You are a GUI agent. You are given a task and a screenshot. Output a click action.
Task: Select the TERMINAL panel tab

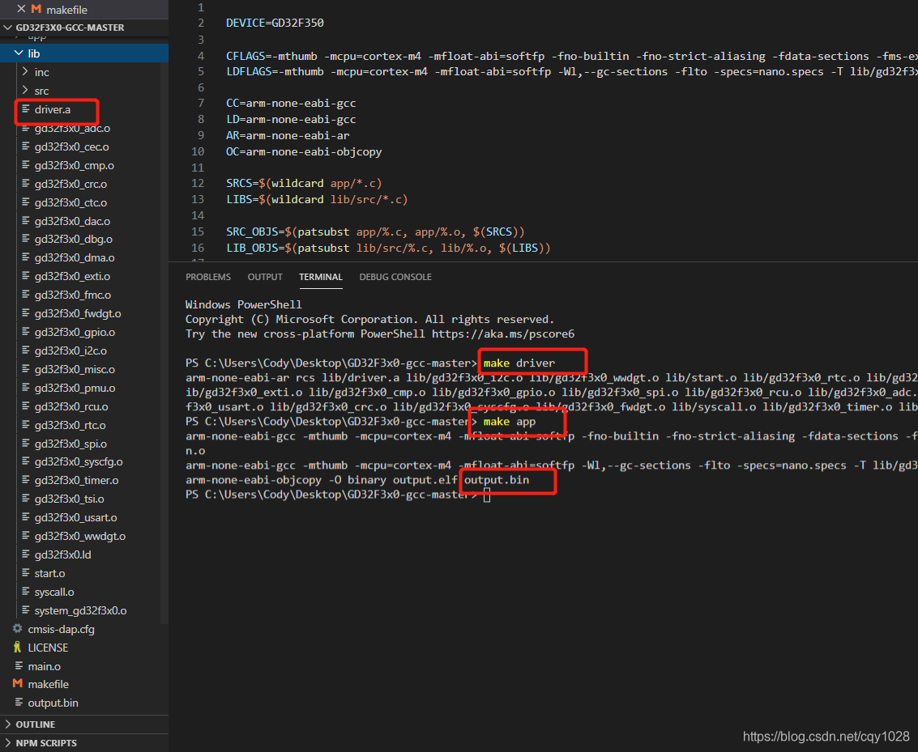321,277
